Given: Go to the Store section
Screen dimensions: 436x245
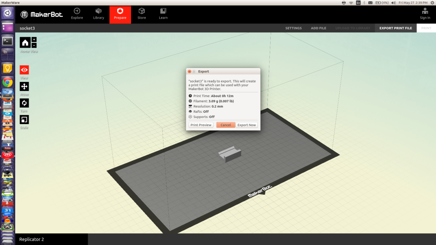Looking at the screenshot, I should pyautogui.click(x=141, y=14).
